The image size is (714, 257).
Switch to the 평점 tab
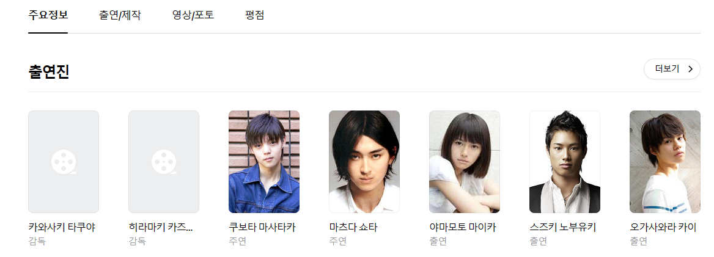pyautogui.click(x=254, y=15)
